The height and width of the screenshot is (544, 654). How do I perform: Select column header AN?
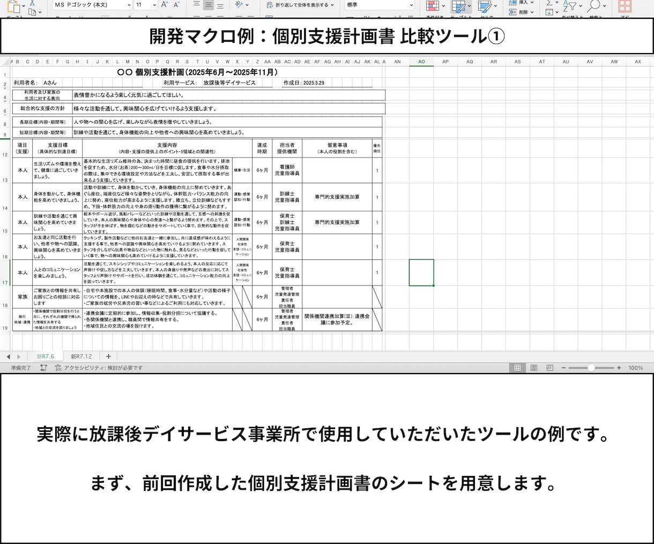(x=397, y=62)
